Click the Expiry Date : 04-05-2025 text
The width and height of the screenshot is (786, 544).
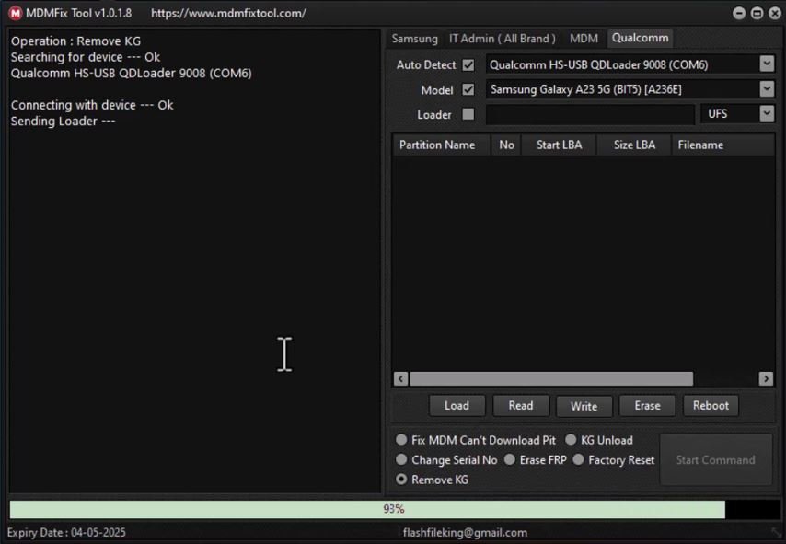(x=66, y=532)
